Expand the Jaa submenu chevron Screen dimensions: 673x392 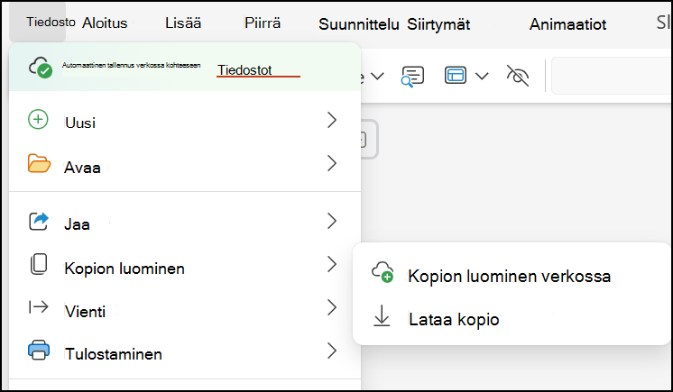click(331, 221)
